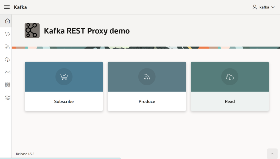Open the Subscribe card label

(64, 101)
